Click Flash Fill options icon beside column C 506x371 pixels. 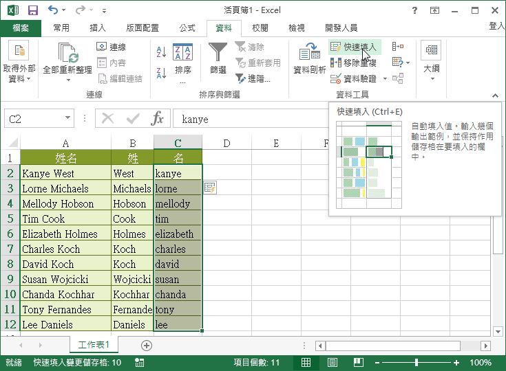[x=210, y=188]
